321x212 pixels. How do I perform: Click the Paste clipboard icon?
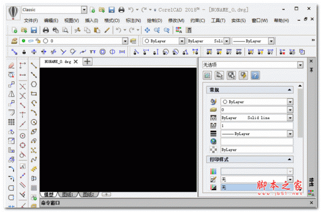[x=97, y=30]
